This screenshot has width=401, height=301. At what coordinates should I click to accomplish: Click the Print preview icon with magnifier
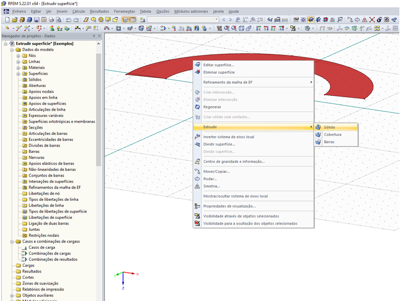tap(59, 20)
